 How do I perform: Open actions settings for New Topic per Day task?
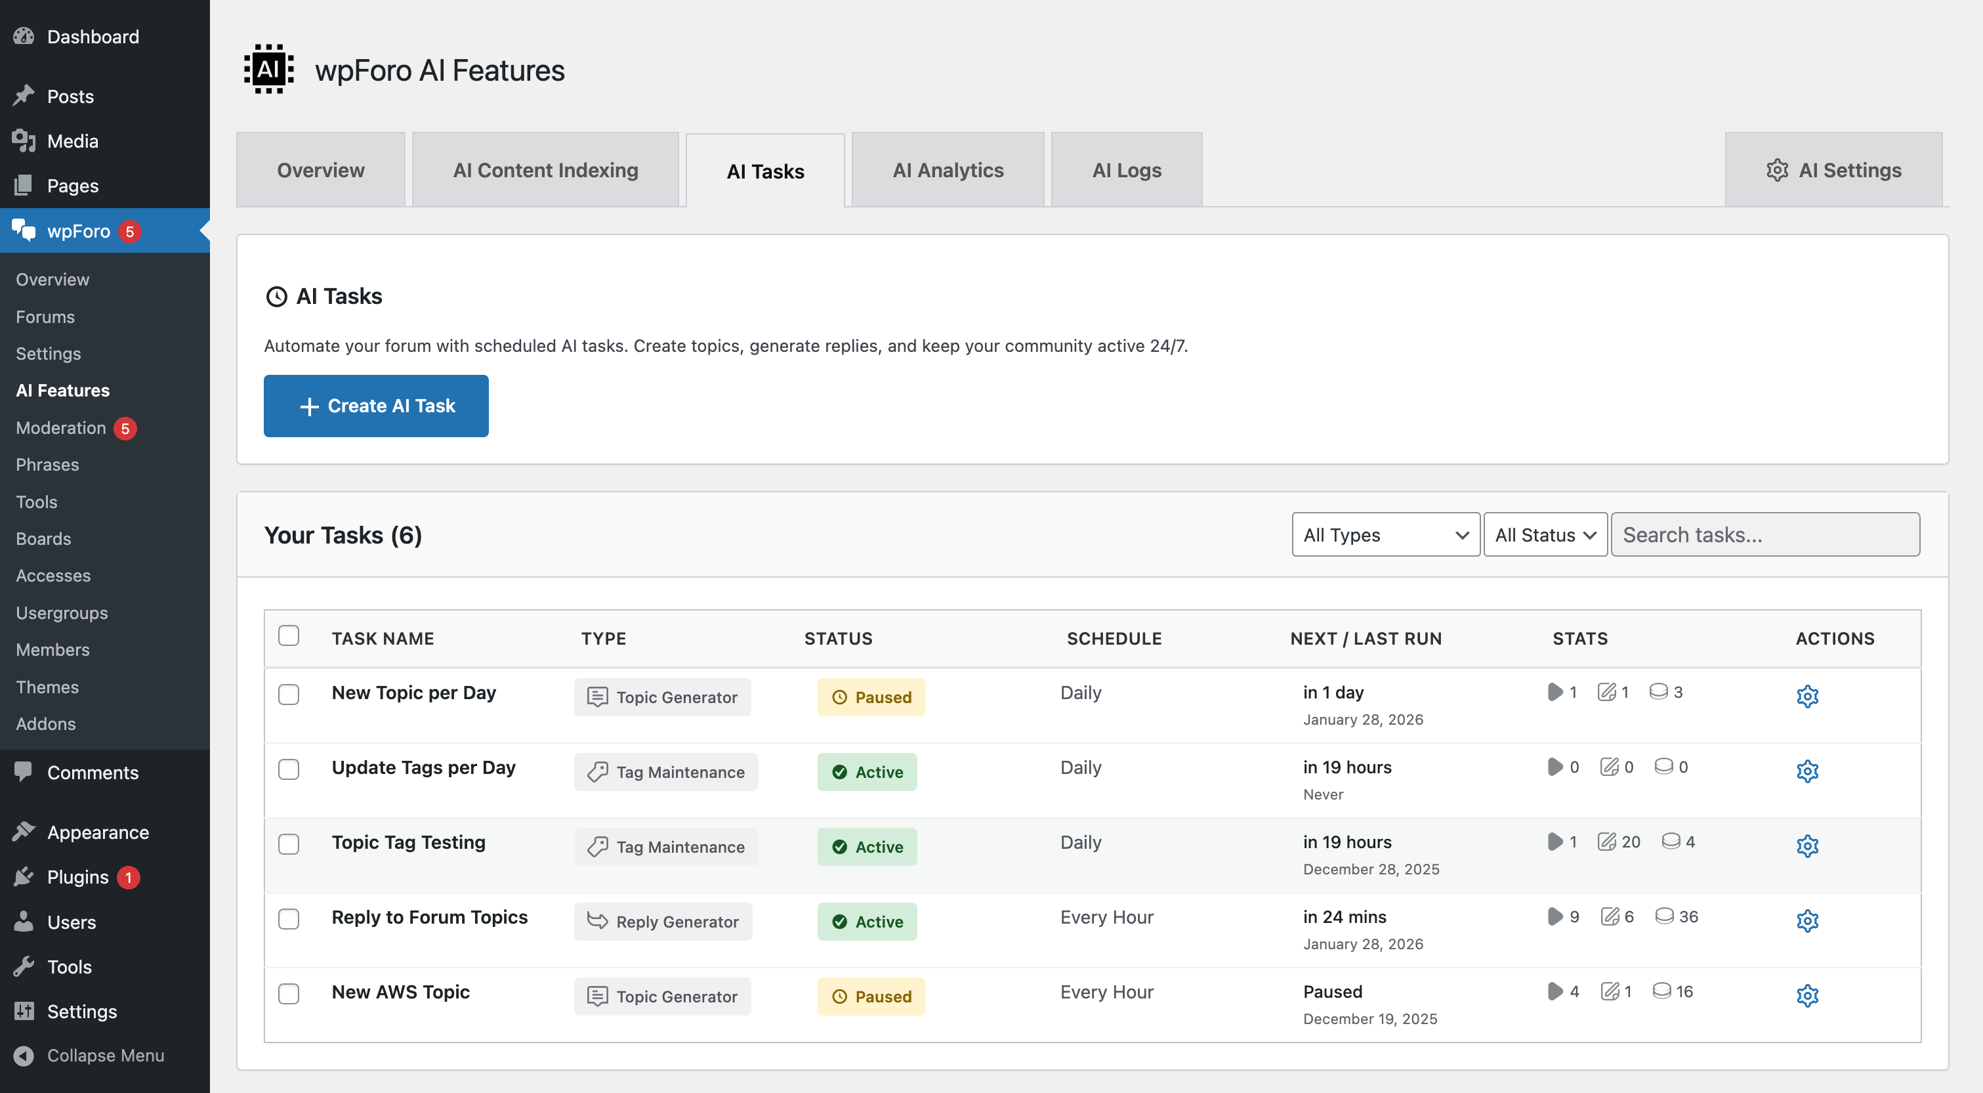[x=1808, y=697]
